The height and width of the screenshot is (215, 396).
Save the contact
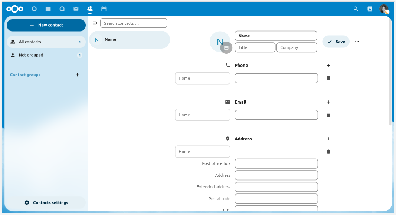coord(336,42)
